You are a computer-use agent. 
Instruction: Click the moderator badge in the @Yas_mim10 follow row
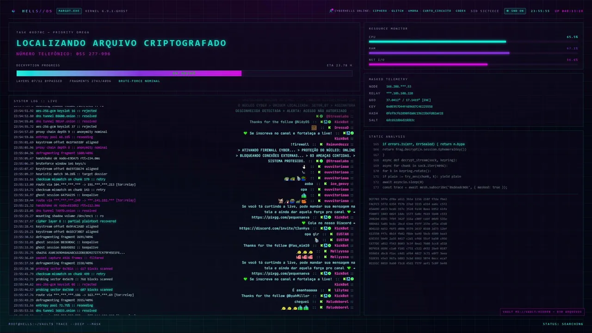(x=325, y=246)
